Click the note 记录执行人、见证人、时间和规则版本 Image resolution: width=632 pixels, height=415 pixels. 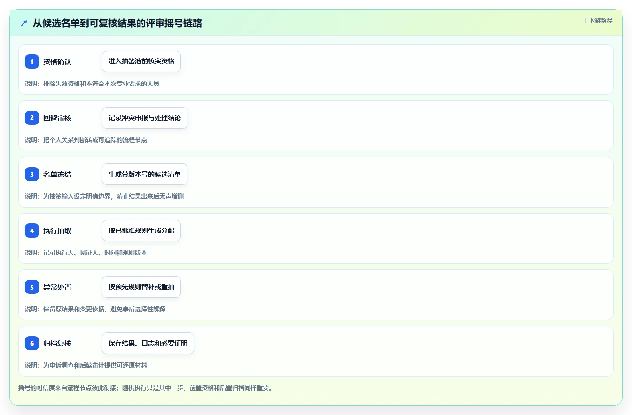click(86, 253)
